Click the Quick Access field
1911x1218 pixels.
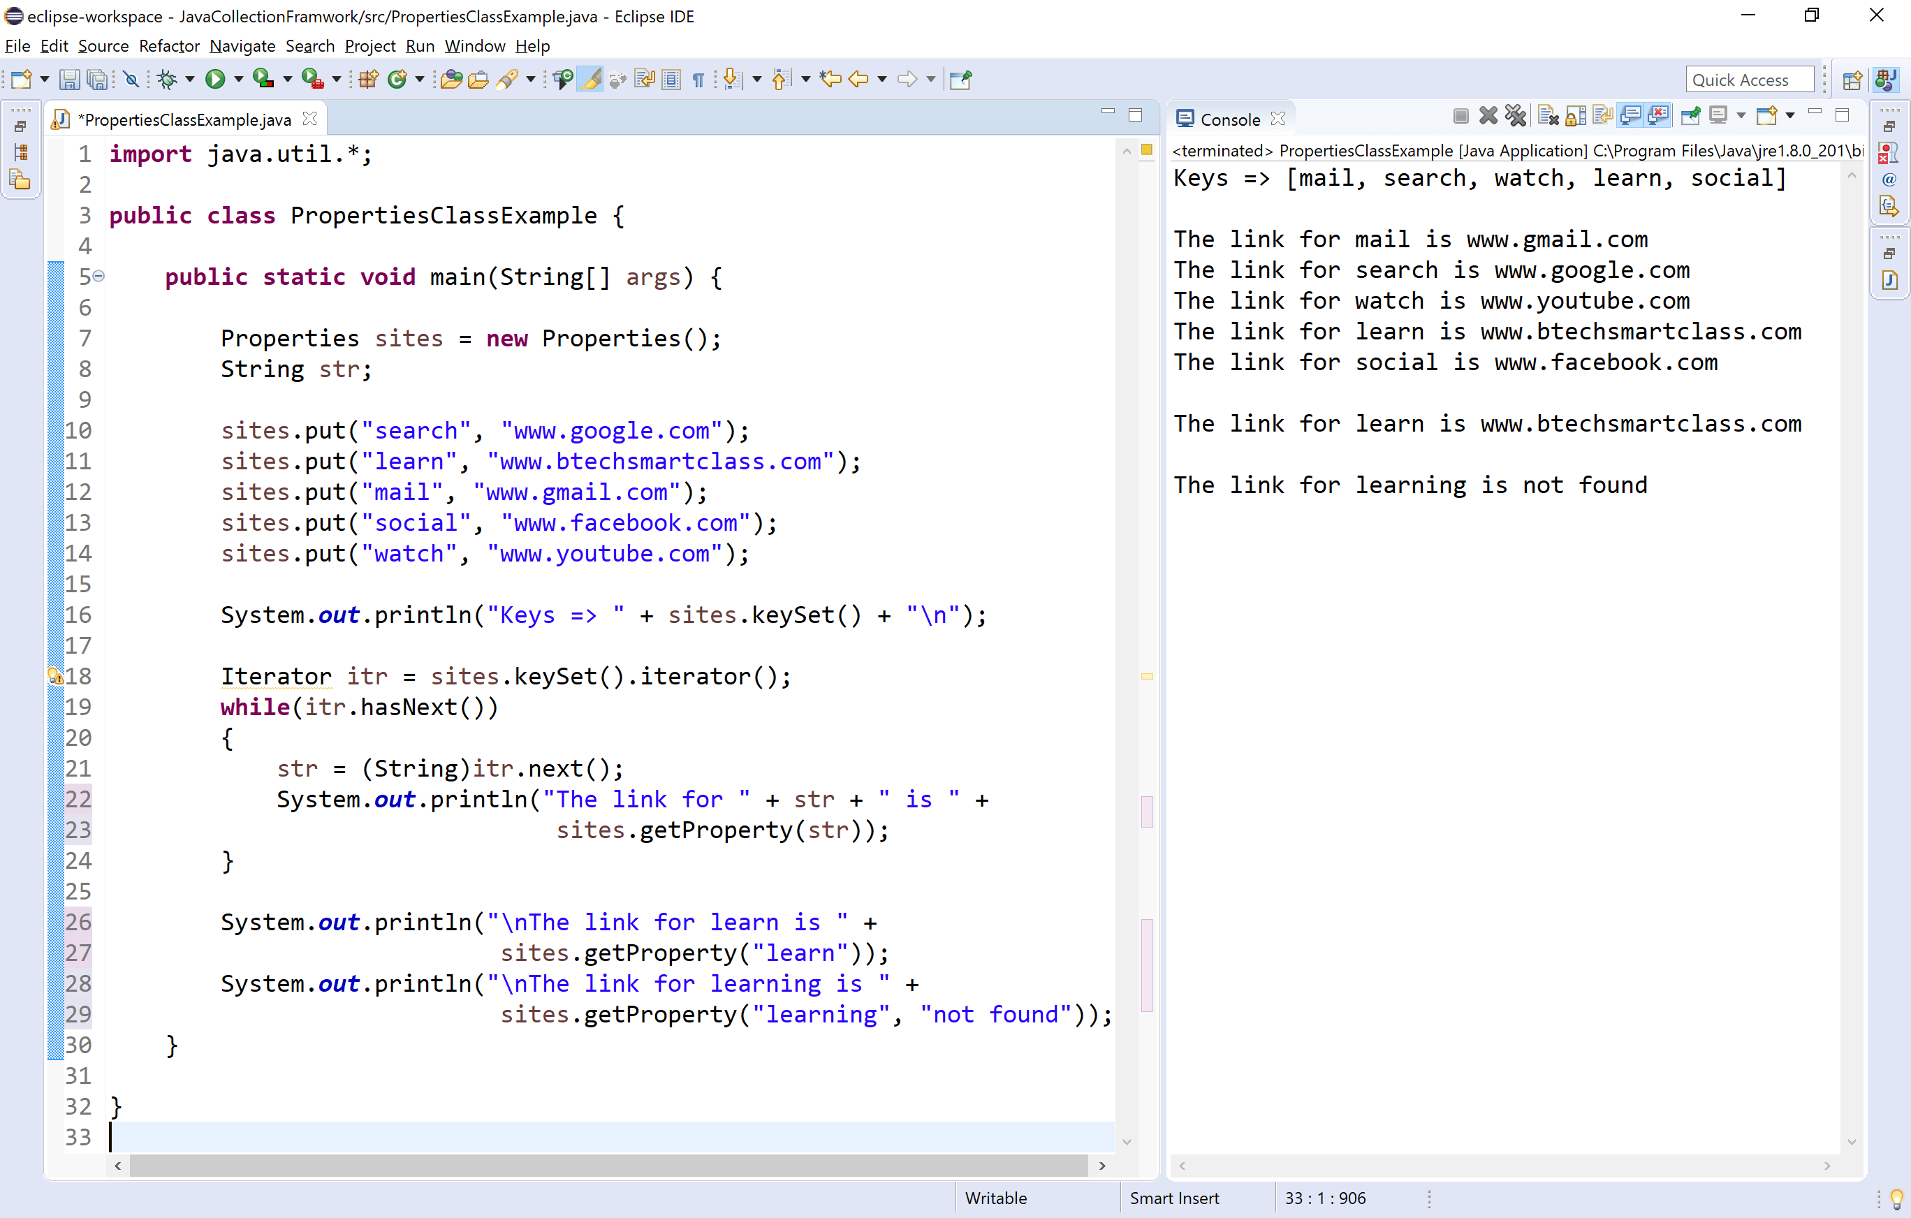(x=1748, y=80)
